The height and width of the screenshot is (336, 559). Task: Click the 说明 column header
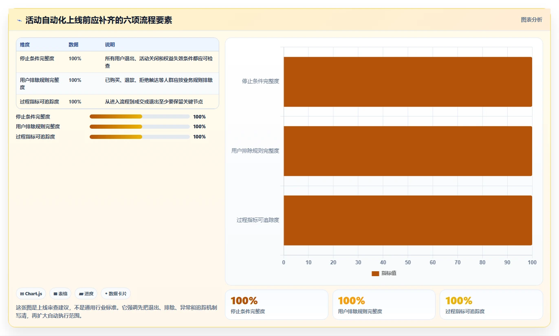(x=110, y=45)
